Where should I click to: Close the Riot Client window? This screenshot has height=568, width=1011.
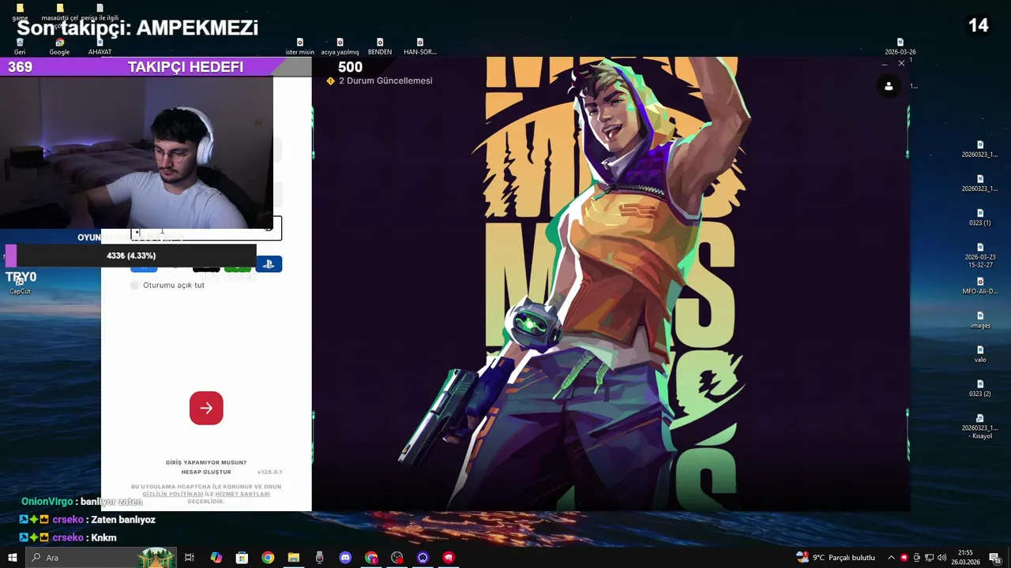tap(901, 63)
